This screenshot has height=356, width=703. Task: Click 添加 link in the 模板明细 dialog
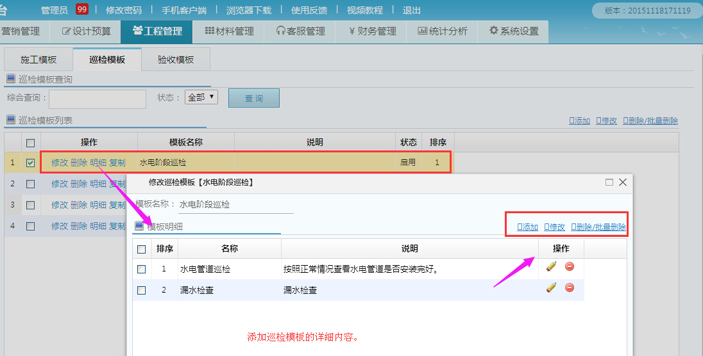[x=527, y=227]
